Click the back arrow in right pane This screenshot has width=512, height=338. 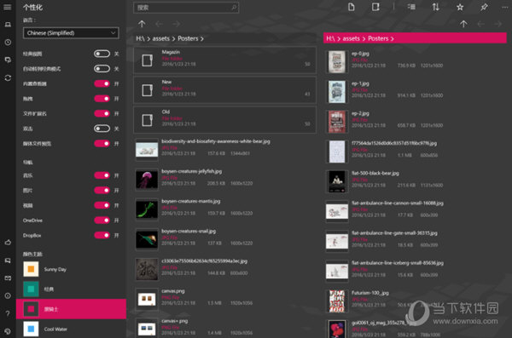pos(480,24)
